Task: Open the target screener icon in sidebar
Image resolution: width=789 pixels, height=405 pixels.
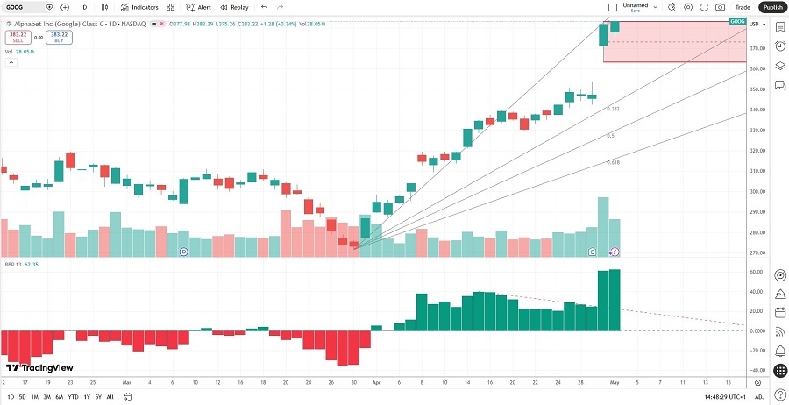Action: tap(780, 274)
